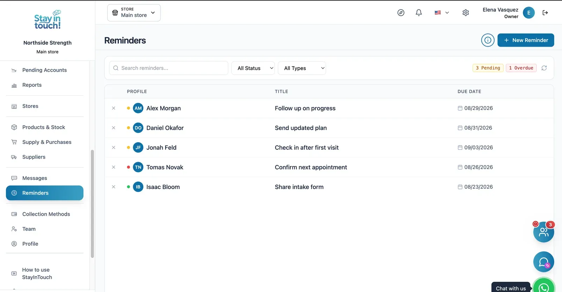Expand the All Status filter

(x=253, y=68)
